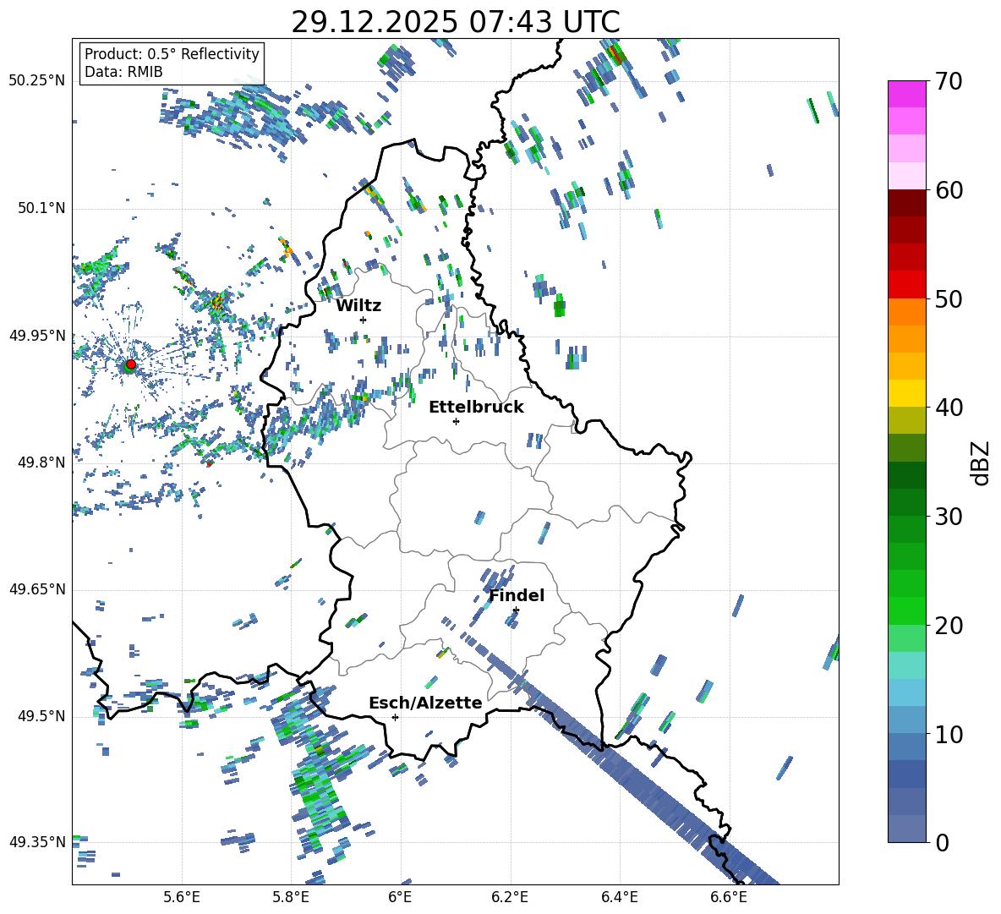
Task: Click the Findel city label
Action: (x=517, y=595)
